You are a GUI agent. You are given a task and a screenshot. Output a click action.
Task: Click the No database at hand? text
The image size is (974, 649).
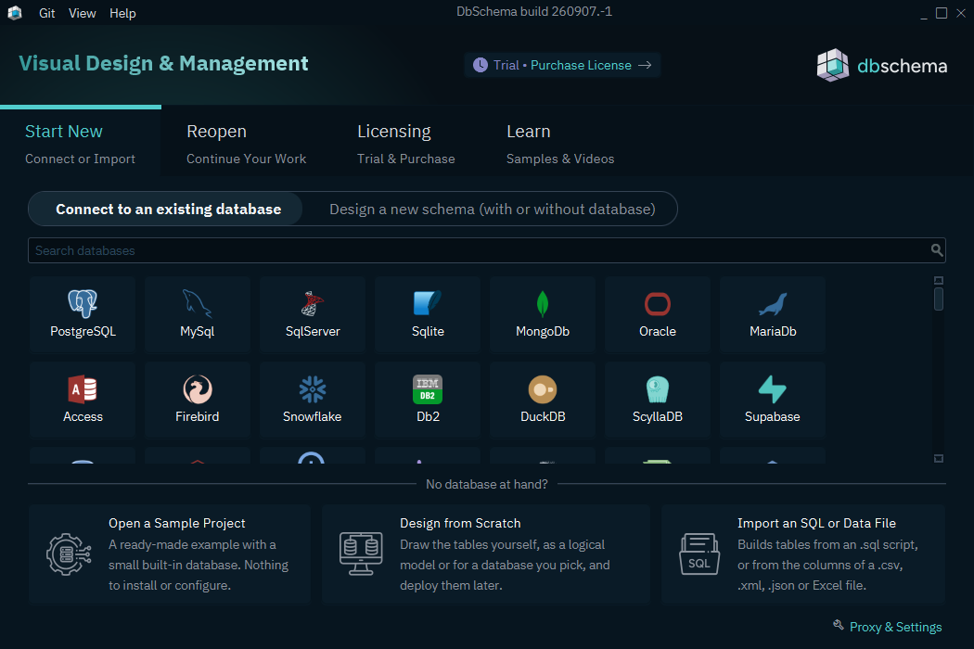pos(487,484)
